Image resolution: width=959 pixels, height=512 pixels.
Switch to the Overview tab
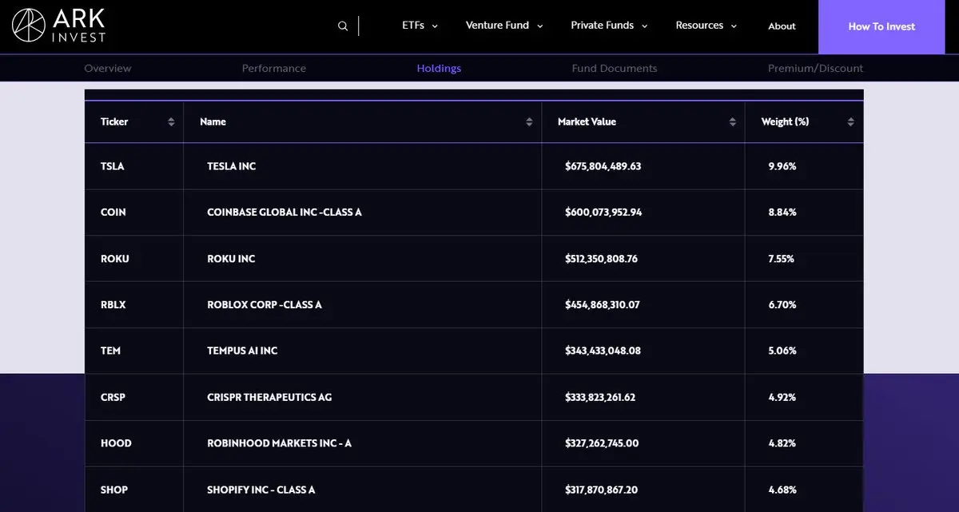click(x=108, y=69)
